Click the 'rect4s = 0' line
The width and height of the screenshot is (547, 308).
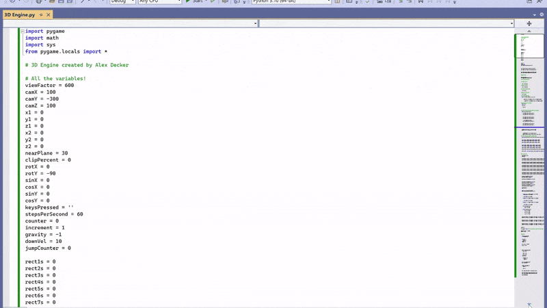point(40,282)
